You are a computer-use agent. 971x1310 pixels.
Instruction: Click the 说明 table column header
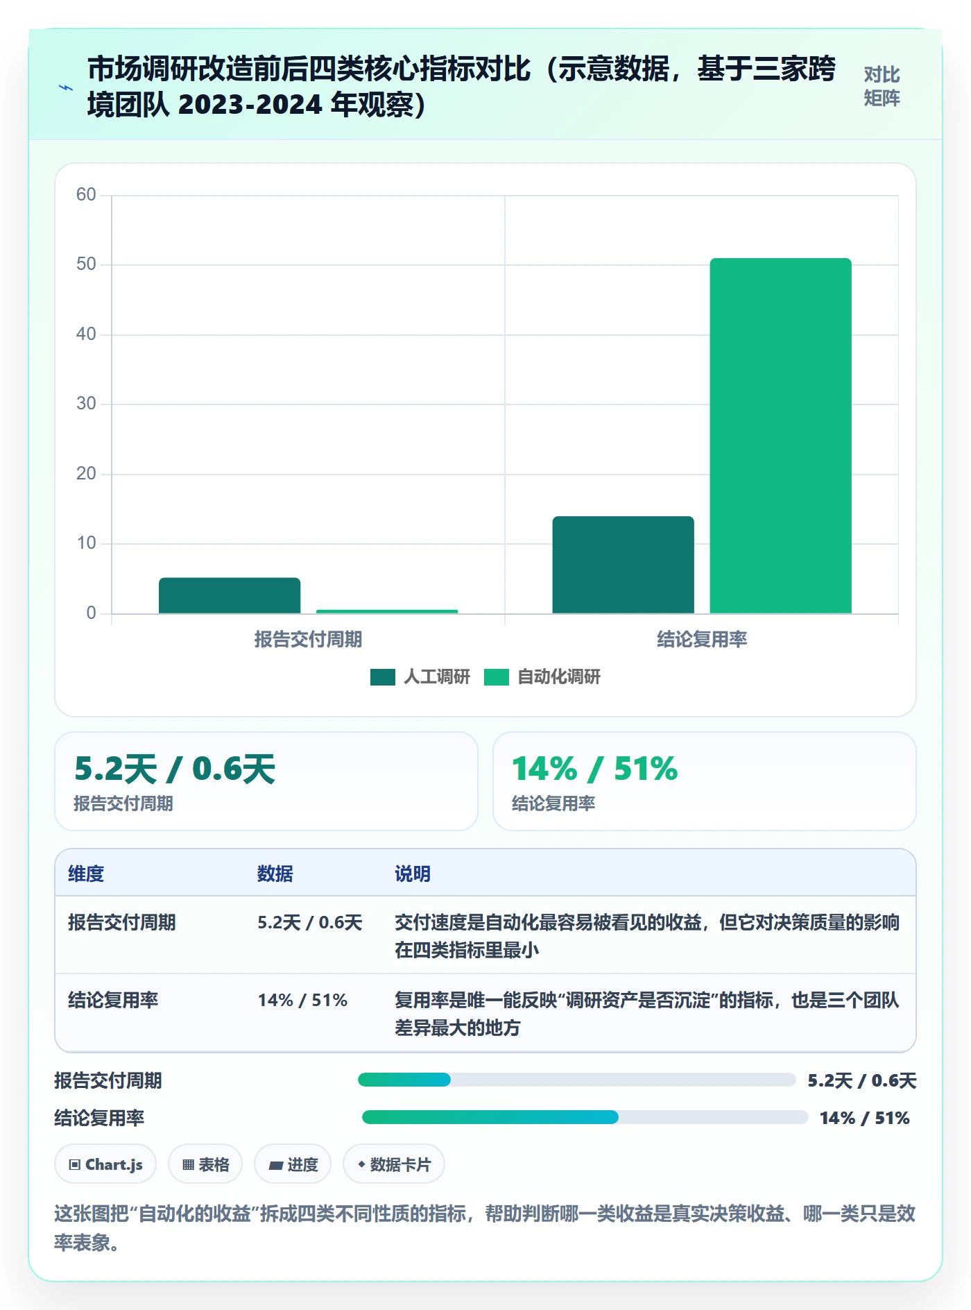413,874
